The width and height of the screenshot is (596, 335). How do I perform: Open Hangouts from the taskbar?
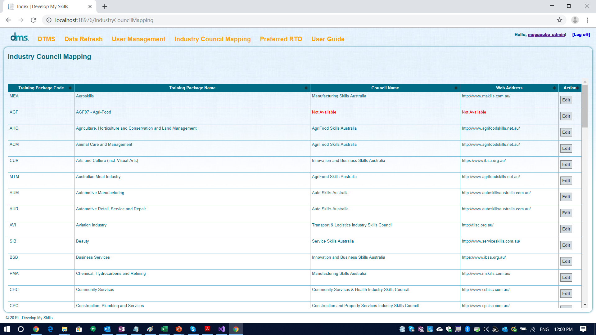coord(93,329)
